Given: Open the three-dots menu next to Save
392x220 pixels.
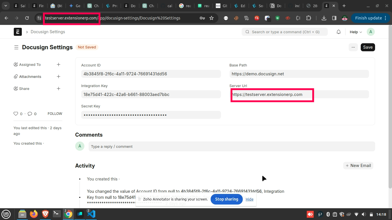Looking at the screenshot, I should click(353, 47).
